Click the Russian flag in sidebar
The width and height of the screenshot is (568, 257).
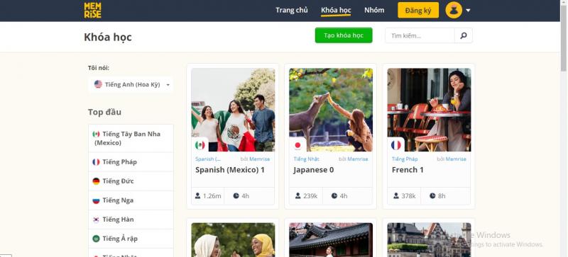pos(96,200)
